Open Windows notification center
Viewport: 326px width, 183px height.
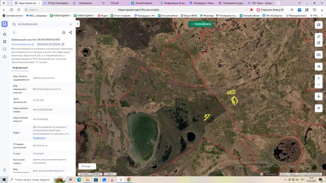click(320, 179)
